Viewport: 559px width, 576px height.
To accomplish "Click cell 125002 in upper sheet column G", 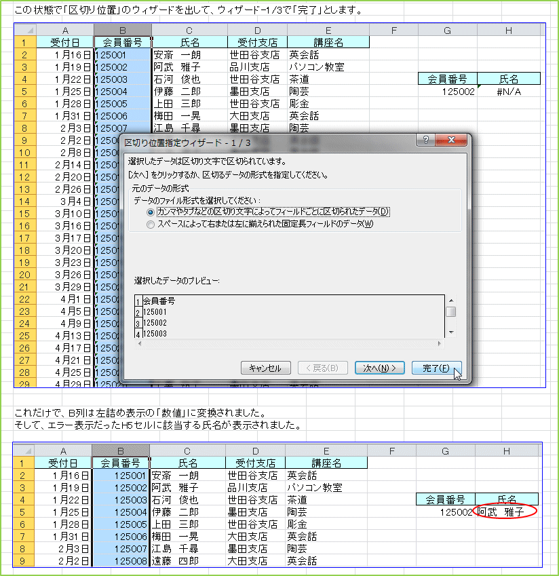I will 447,92.
